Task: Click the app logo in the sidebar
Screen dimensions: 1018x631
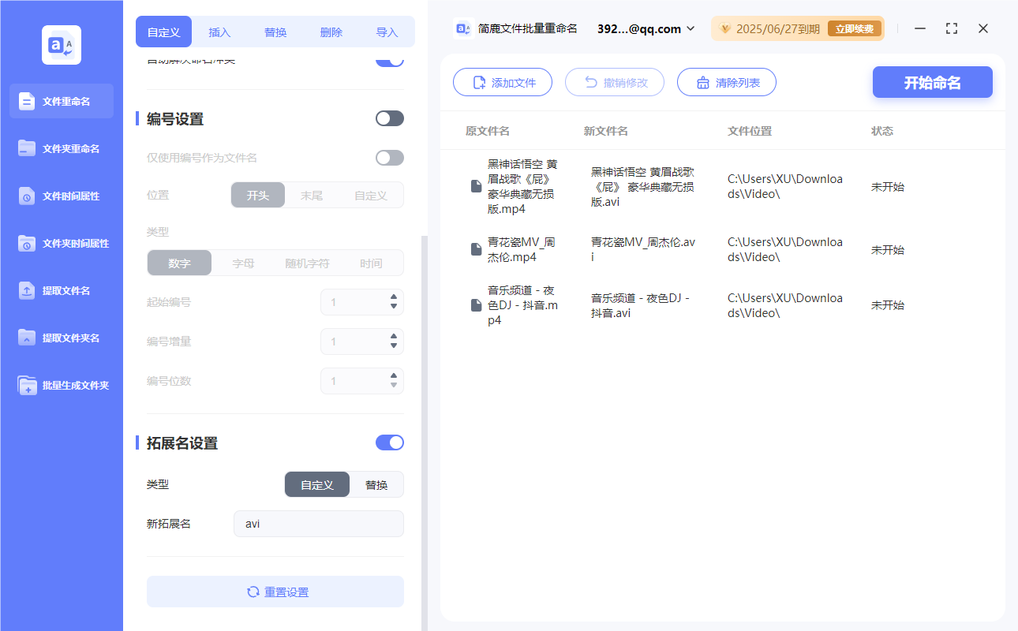Action: pyautogui.click(x=61, y=45)
